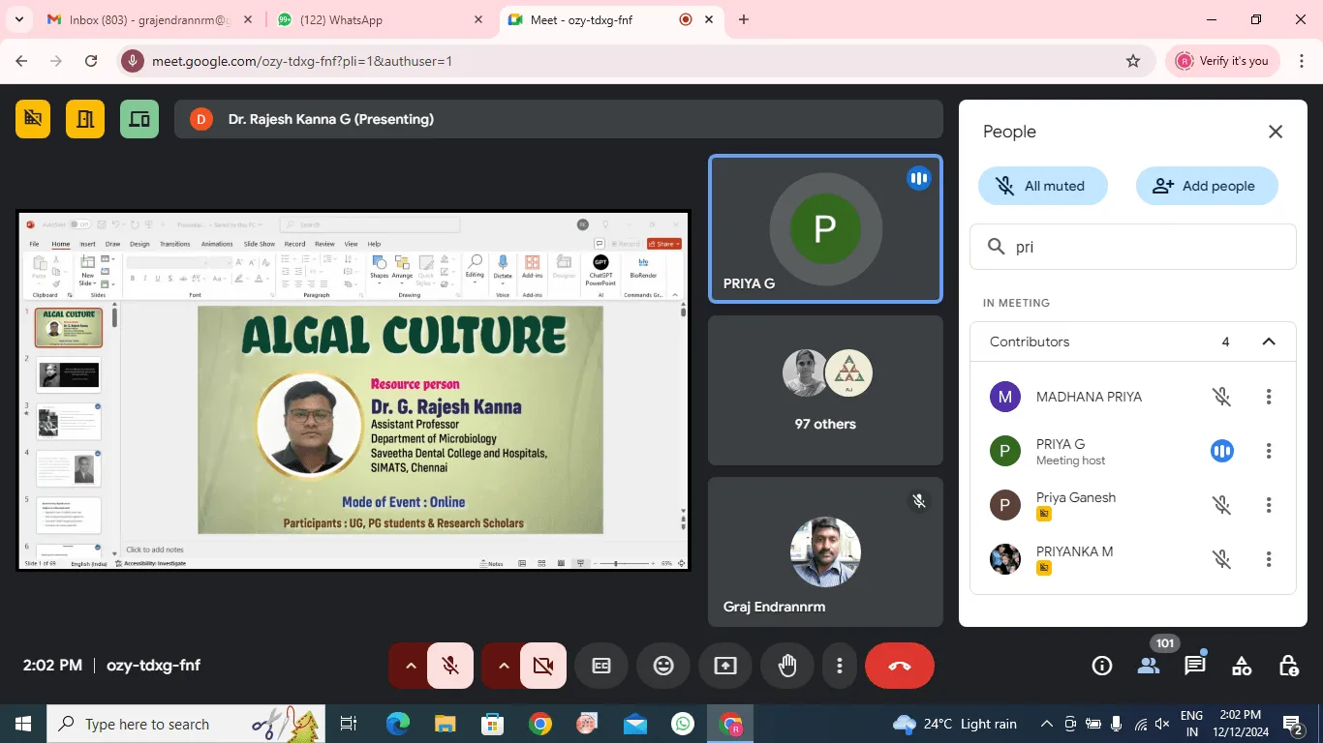1323x743 pixels.
Task: Open File Explorer from the taskbar
Action: pos(445,724)
